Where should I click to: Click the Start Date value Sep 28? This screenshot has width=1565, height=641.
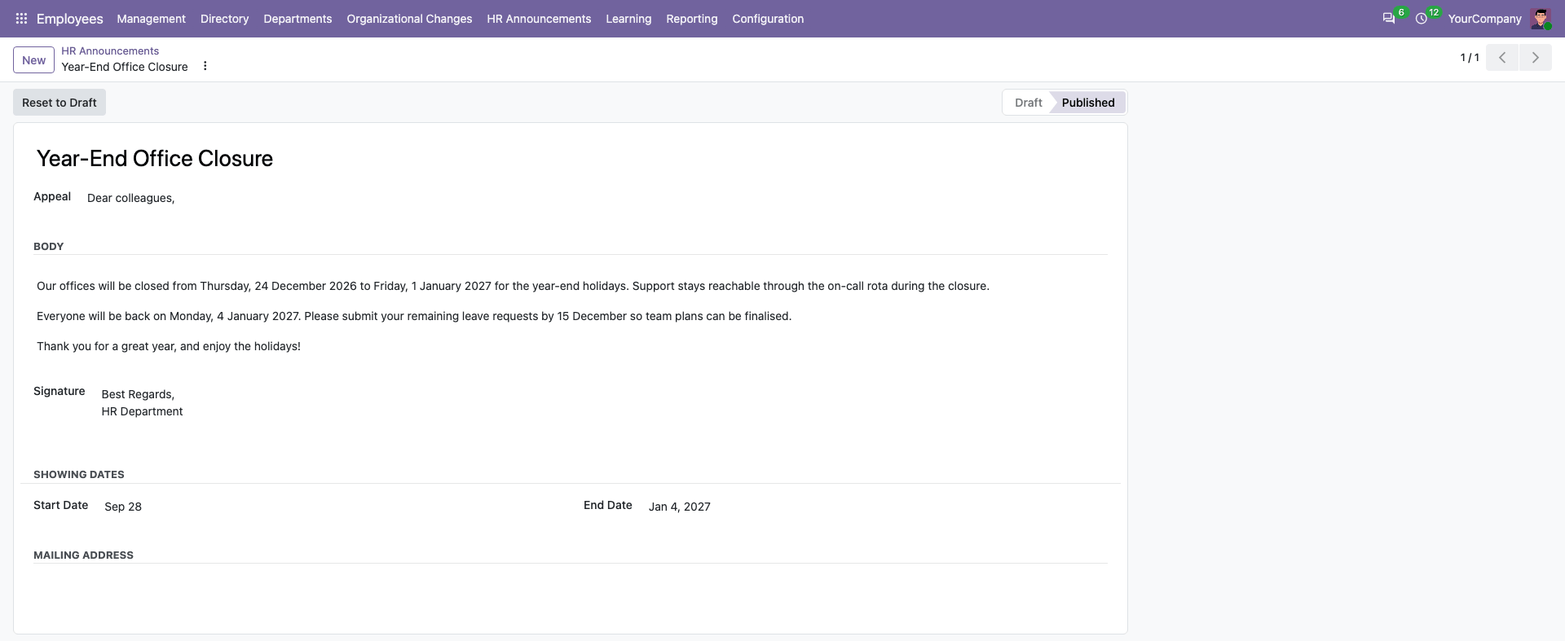coord(123,507)
